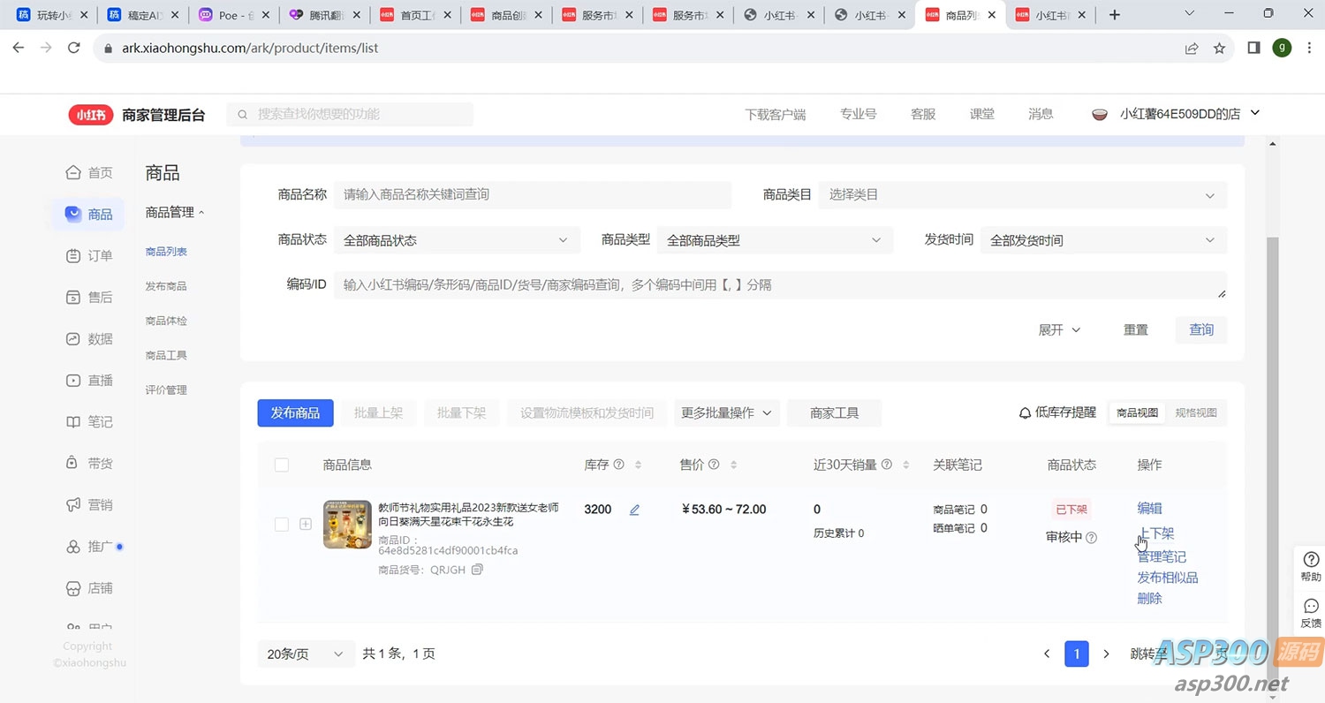Check the product row checkbox
This screenshot has height=703, width=1325.
pos(282,524)
